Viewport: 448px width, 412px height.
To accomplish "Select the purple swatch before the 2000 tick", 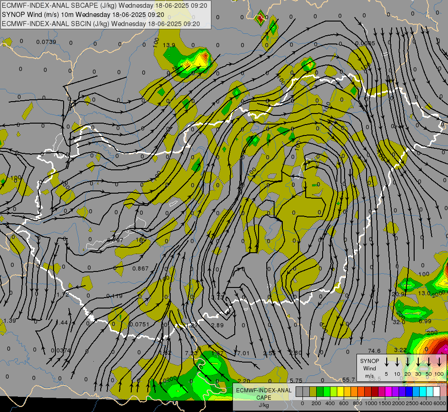I will tap(395, 391).
